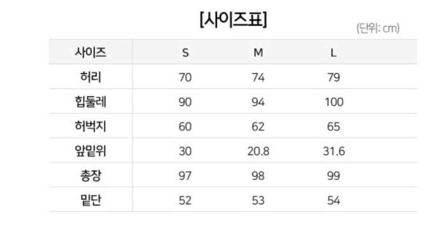Select the 단위: cm unit label
The height and width of the screenshot is (230, 448).
378,28
